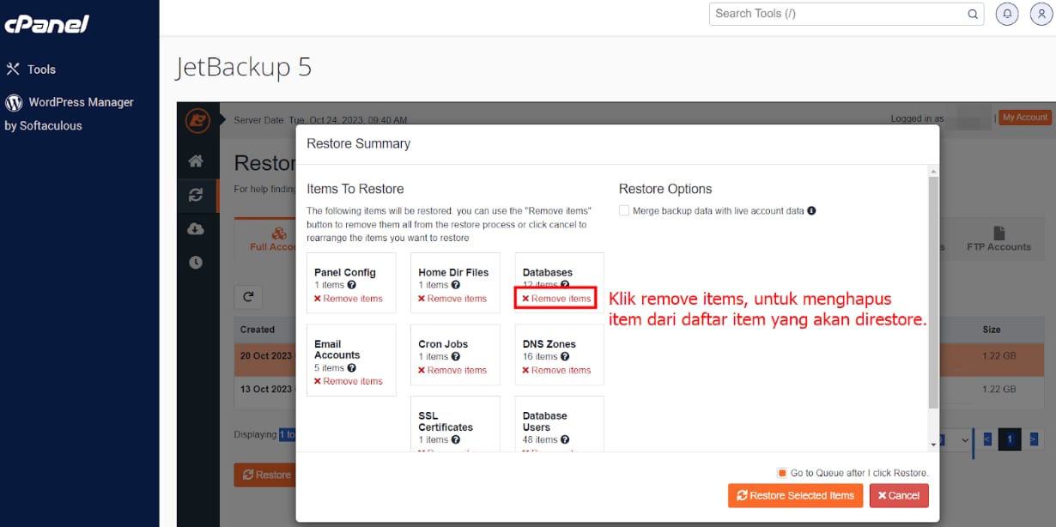Viewport: 1056px width, 527px height.
Task: Show help for DNS Zones items
Action: pos(565,357)
